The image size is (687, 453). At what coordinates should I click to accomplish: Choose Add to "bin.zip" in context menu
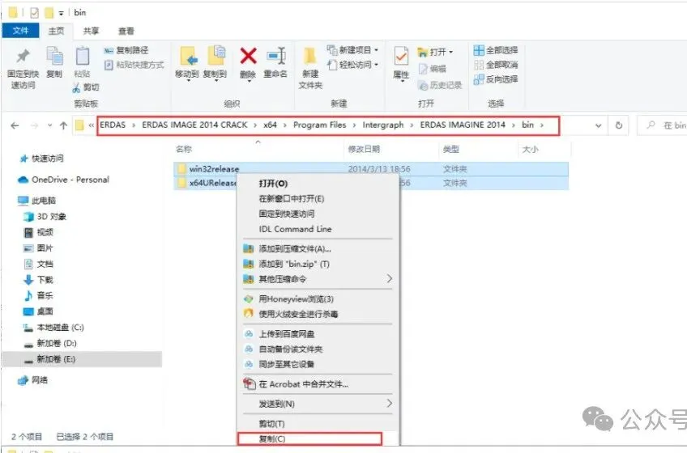(x=318, y=264)
